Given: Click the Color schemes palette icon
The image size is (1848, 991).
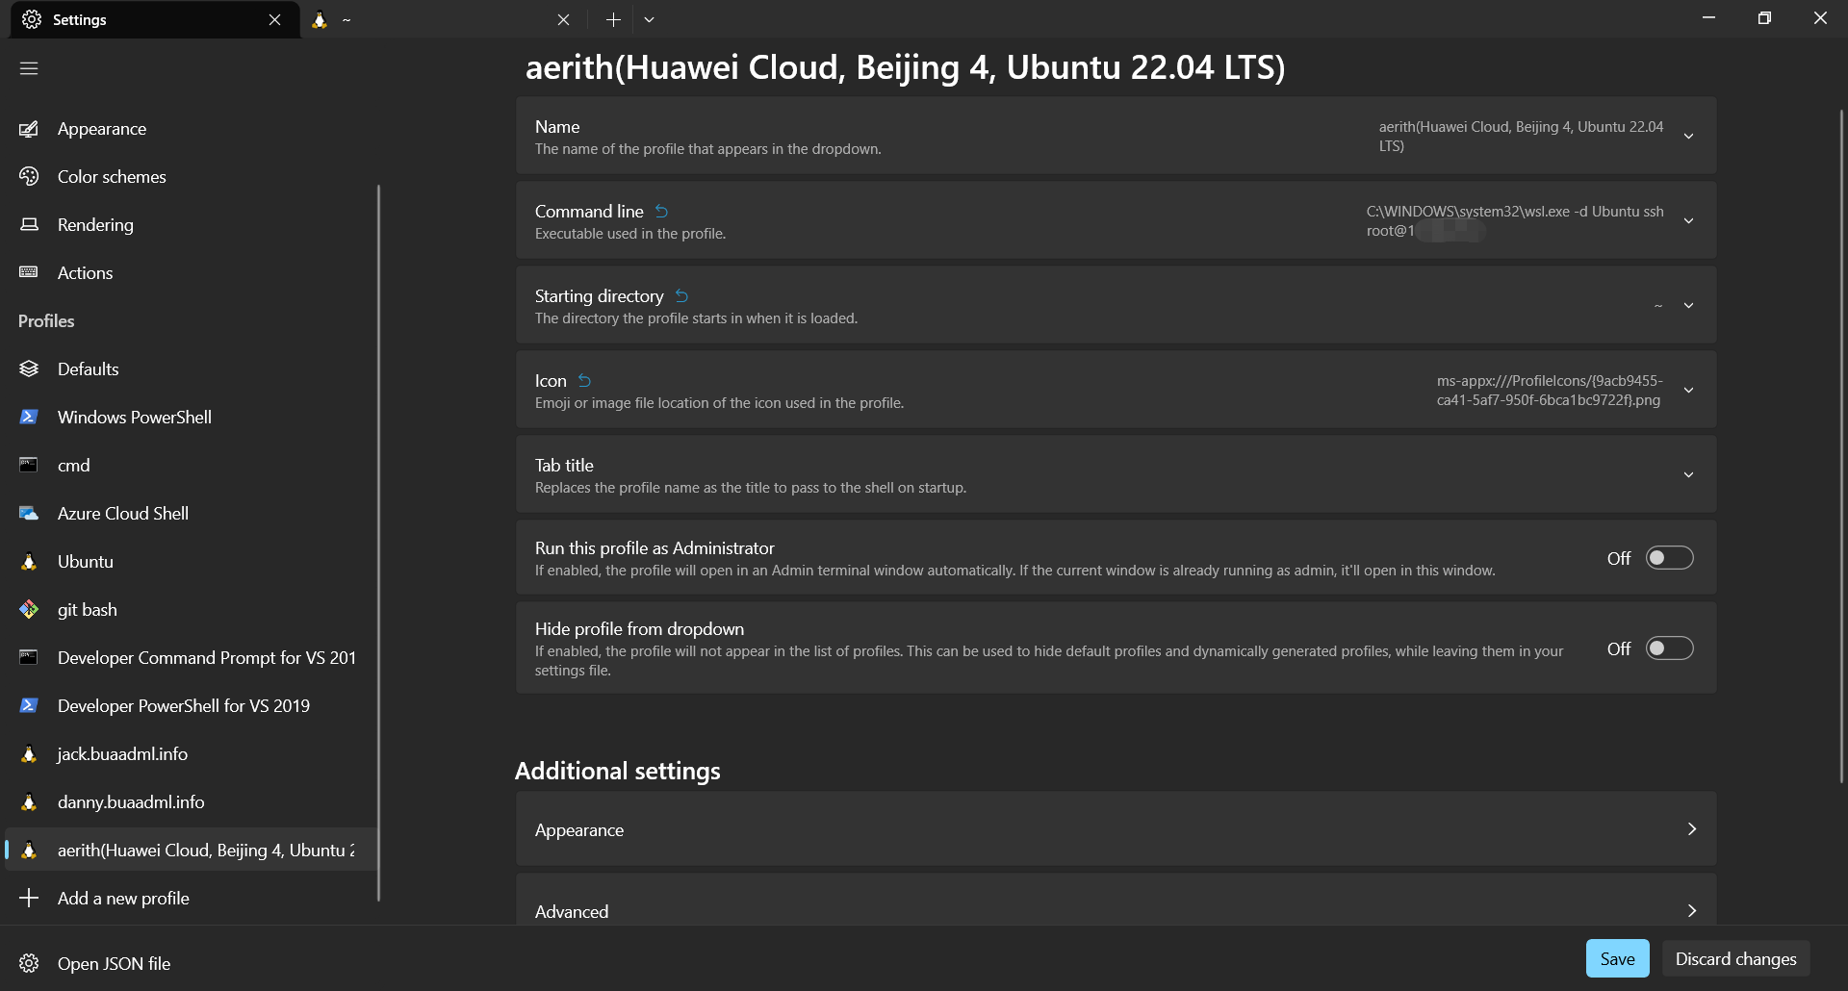Looking at the screenshot, I should (29, 177).
